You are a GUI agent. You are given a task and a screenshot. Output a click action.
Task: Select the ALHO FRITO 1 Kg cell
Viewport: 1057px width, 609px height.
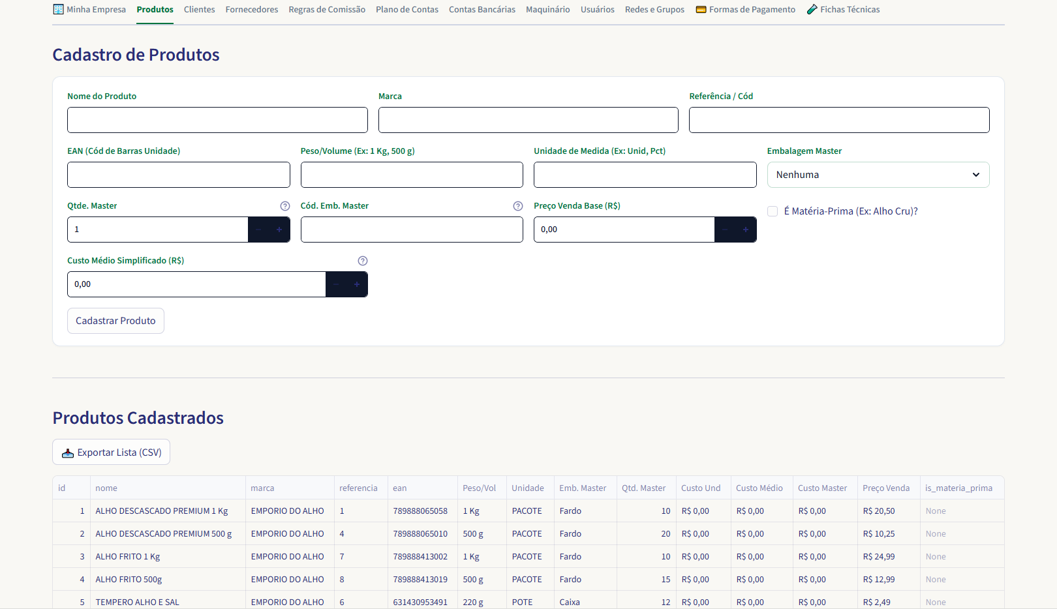point(168,556)
